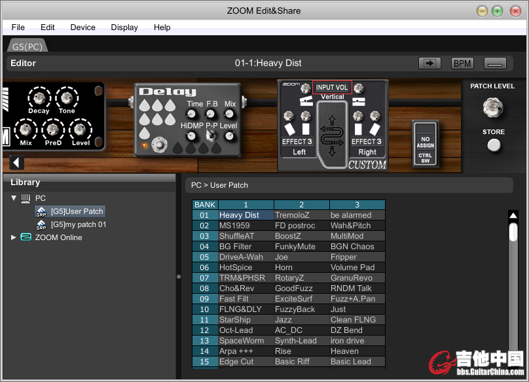Image resolution: width=529 pixels, height=382 pixels.
Task: Click the TremoloZ patch cell
Action: point(302,215)
